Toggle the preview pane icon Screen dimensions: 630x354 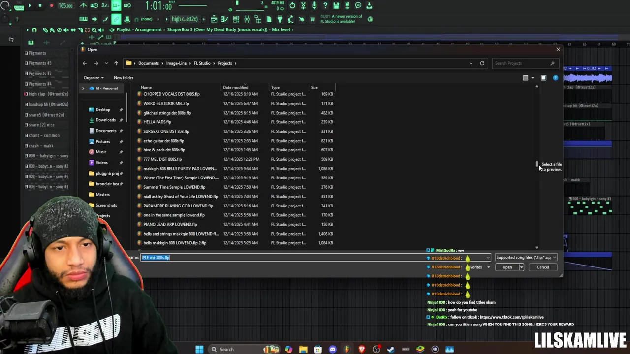point(543,78)
